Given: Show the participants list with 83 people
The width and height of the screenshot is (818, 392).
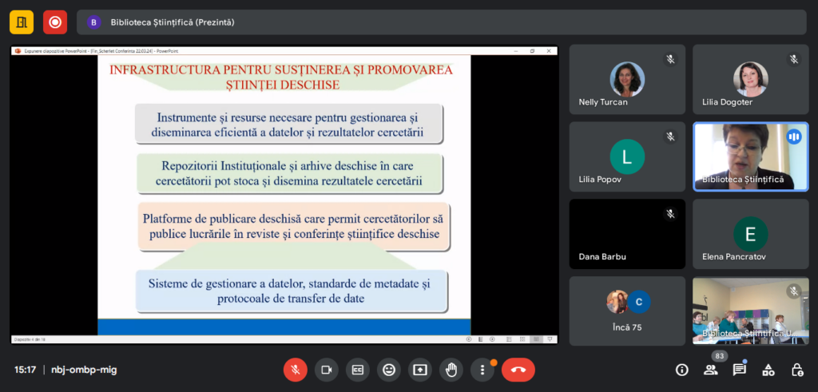Looking at the screenshot, I should coord(710,370).
